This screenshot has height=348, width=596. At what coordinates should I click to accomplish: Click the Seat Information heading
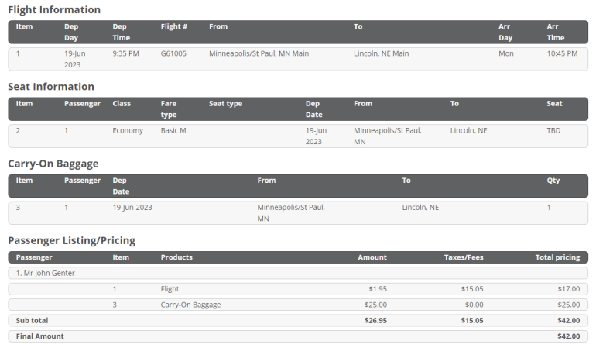point(51,87)
